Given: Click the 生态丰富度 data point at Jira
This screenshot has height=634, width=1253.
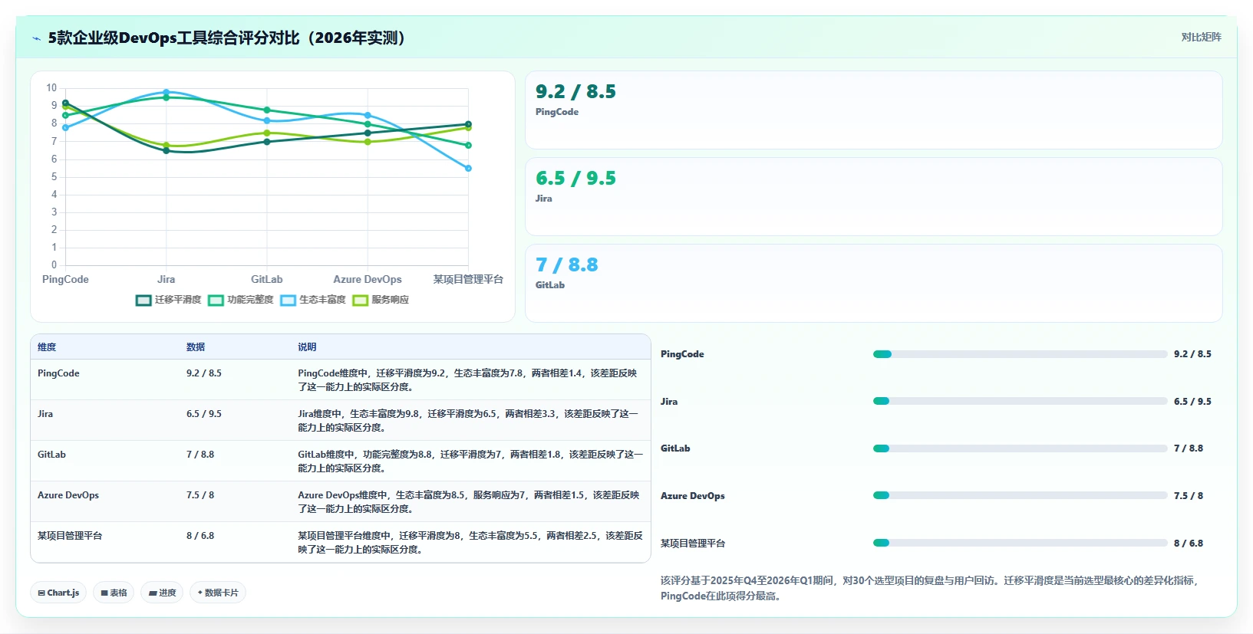Looking at the screenshot, I should [x=167, y=92].
